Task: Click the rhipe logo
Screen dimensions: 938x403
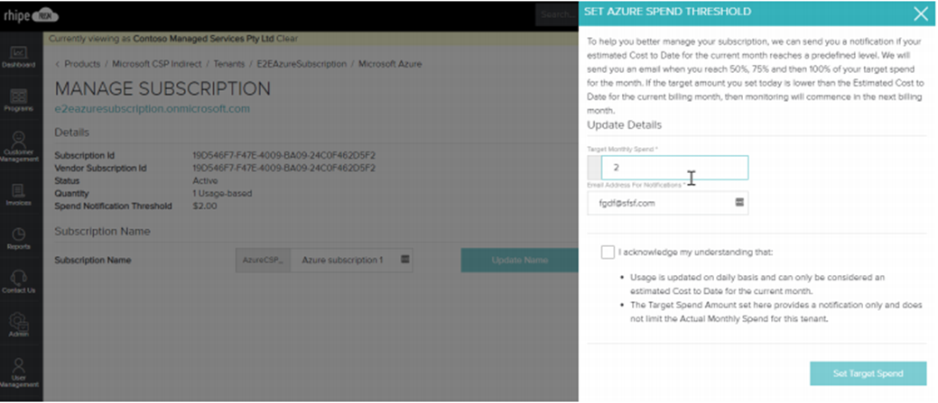Action: pyautogui.click(x=31, y=15)
